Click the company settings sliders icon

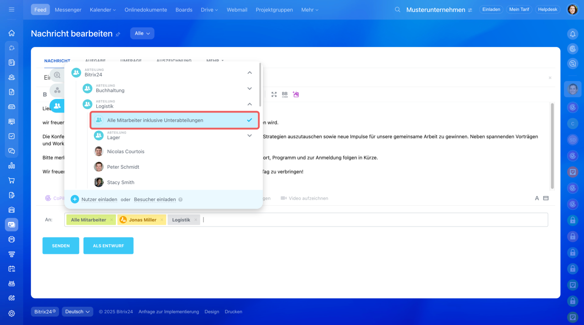pyautogui.click(x=470, y=10)
